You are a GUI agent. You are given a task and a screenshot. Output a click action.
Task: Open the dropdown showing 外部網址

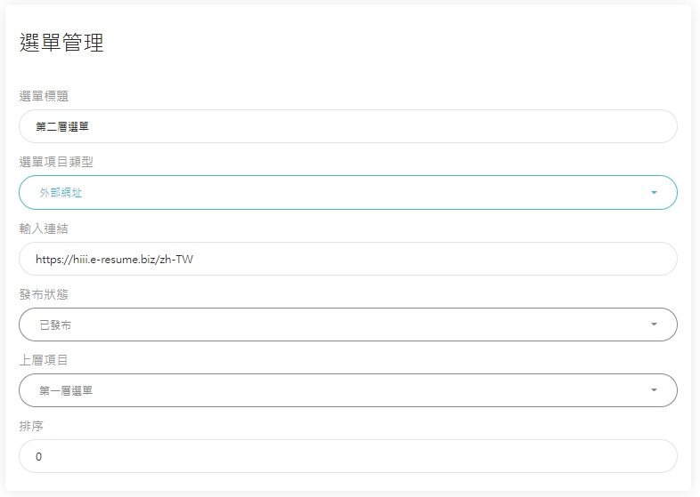pyautogui.click(x=347, y=192)
